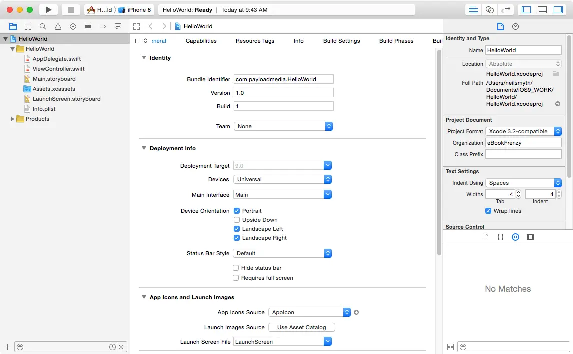Run the HelloWorld app in the simulator
This screenshot has height=354, width=573.
48,9
